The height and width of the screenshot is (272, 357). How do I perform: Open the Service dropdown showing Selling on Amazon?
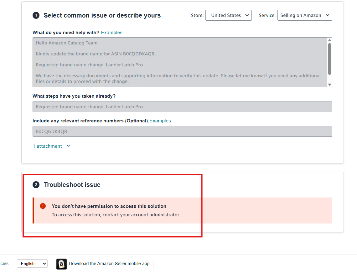pos(304,15)
